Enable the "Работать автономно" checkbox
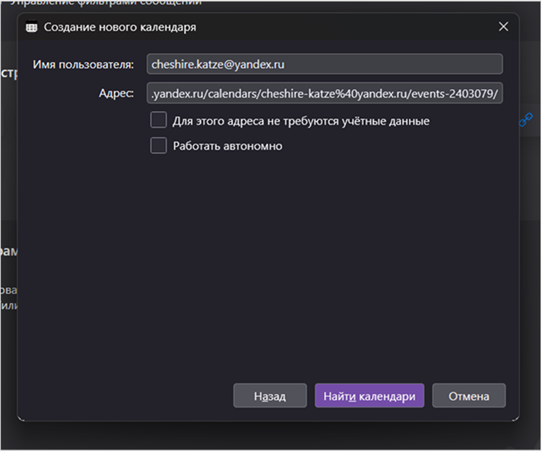Screen dimensions: 542x451 pos(158,145)
